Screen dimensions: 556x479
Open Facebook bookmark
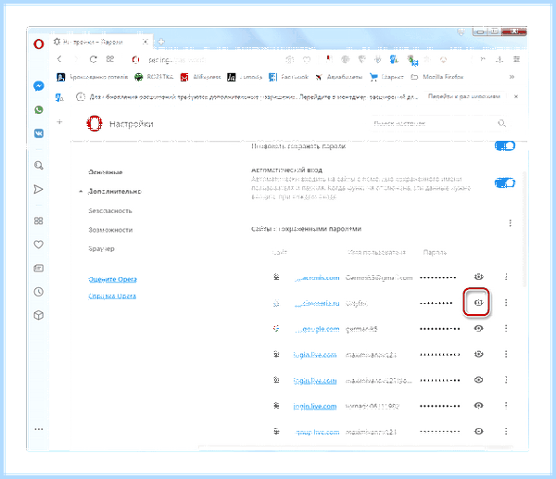(288, 77)
